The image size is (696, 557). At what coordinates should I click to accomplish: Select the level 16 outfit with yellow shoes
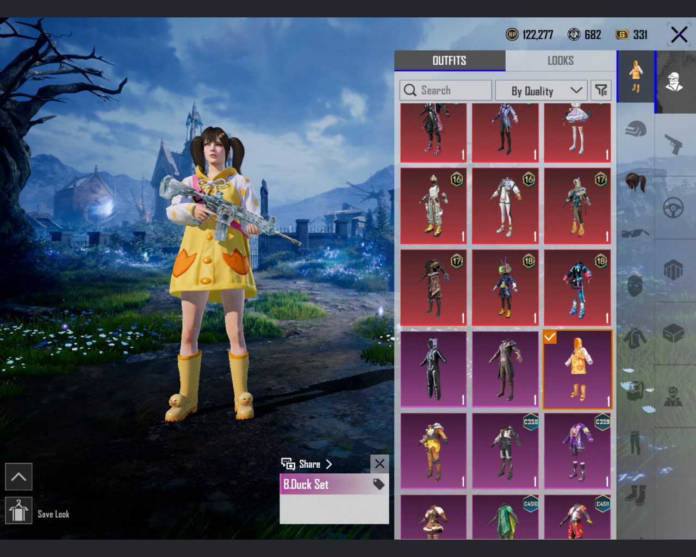[x=433, y=206]
